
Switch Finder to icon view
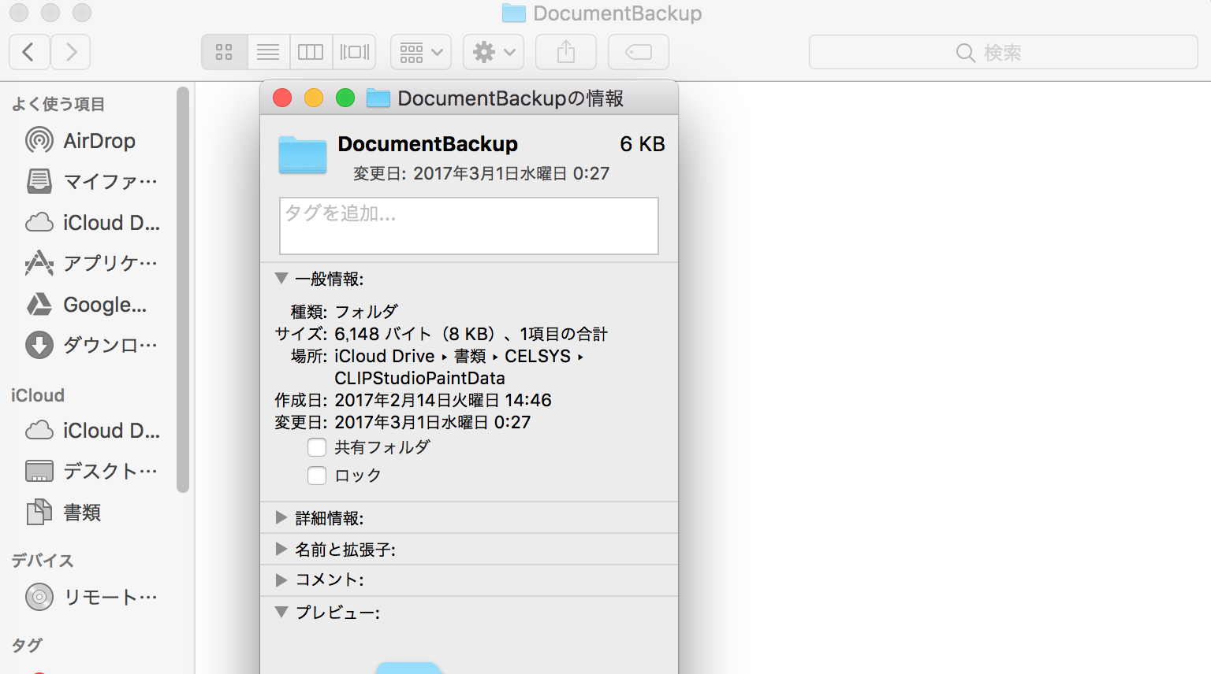(225, 53)
